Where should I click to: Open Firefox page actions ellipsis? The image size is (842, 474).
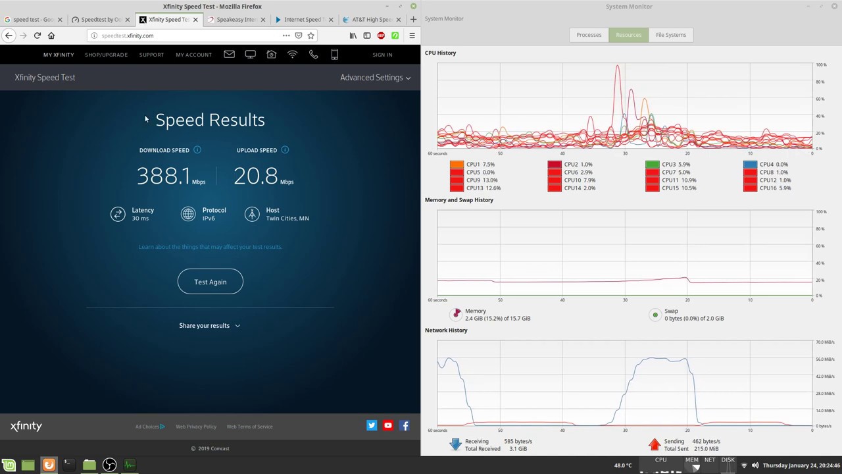click(x=286, y=36)
